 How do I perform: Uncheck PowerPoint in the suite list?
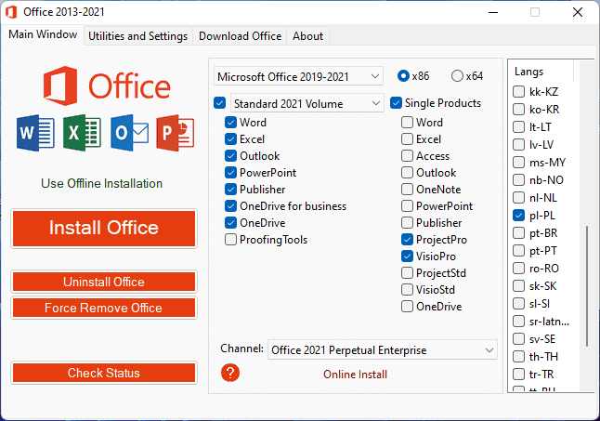point(230,173)
